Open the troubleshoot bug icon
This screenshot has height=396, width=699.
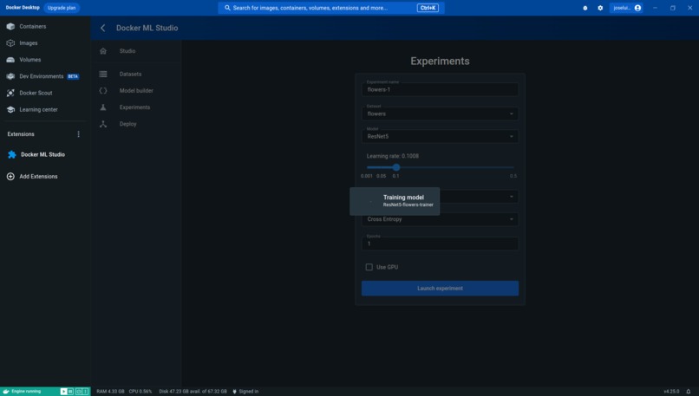coord(585,8)
